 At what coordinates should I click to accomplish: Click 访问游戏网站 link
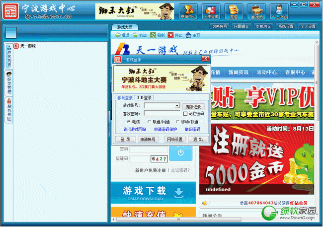[135, 129]
